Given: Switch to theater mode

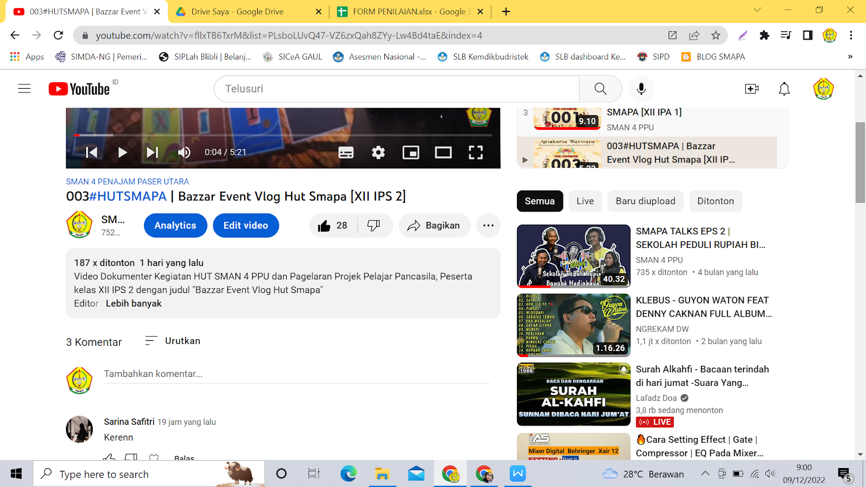Looking at the screenshot, I should [x=443, y=153].
